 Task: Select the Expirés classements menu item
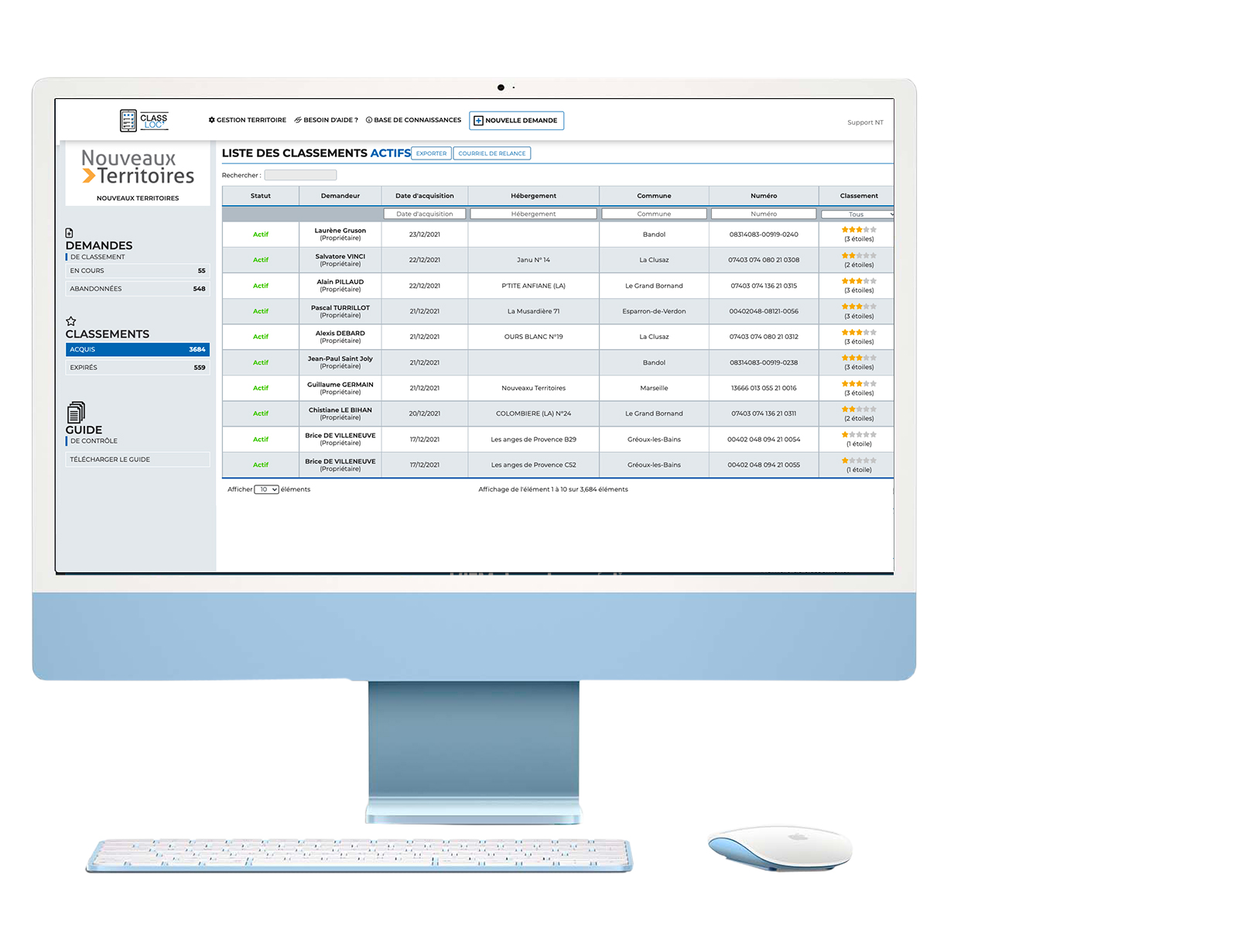coord(137,368)
